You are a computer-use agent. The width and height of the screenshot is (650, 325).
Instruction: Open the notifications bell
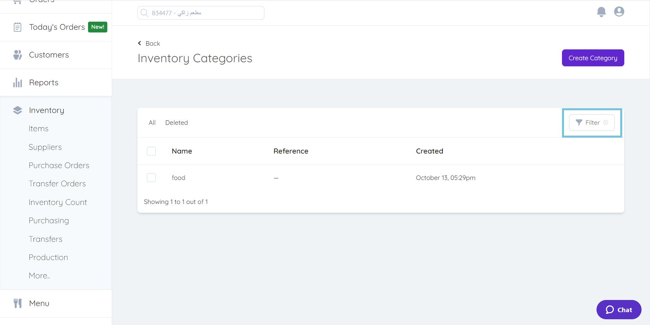tap(601, 11)
